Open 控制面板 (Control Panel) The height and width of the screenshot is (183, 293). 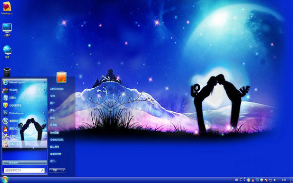click(x=55, y=132)
